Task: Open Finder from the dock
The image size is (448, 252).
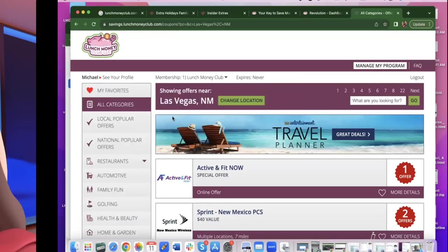Action: click(75, 247)
